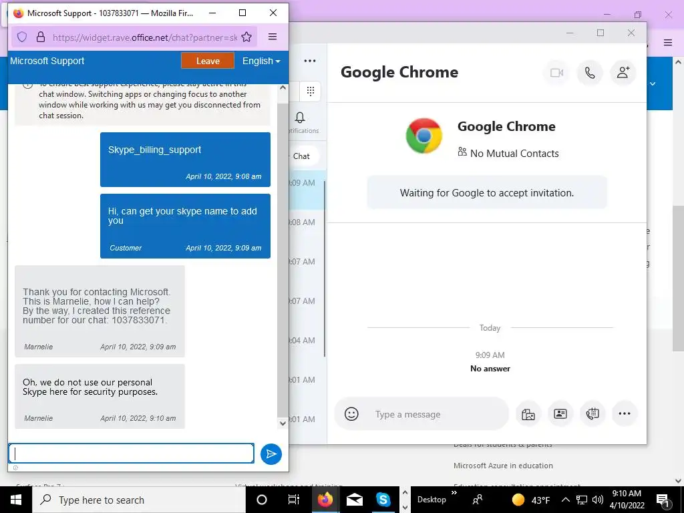Open the Skype dial pad icon
This screenshot has width=684, height=513.
pyautogui.click(x=310, y=91)
